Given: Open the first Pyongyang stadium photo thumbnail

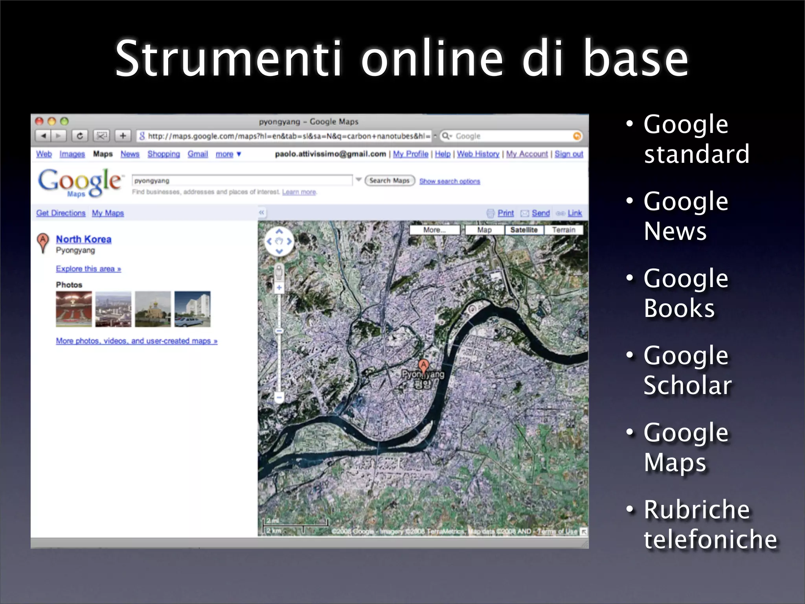Looking at the screenshot, I should [x=74, y=309].
